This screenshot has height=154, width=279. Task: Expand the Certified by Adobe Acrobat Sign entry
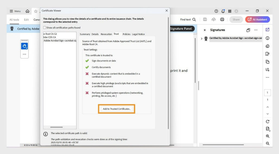202,38
